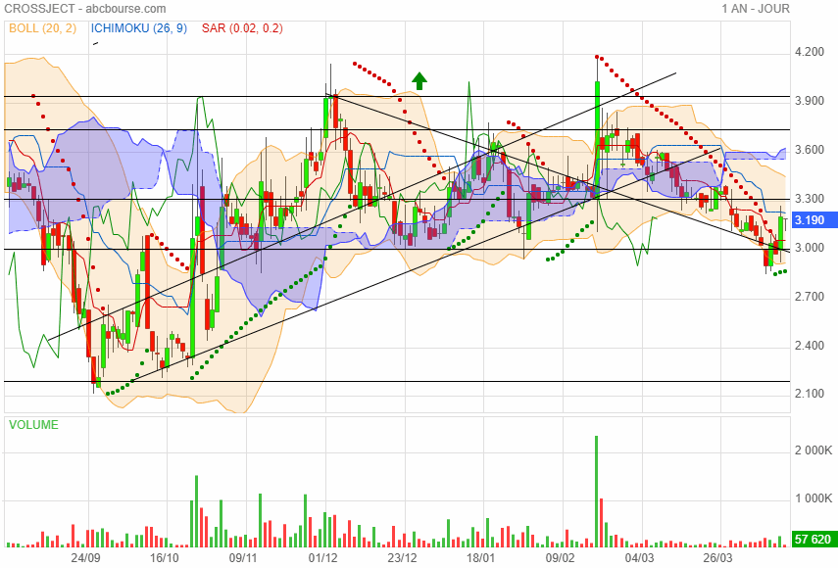Click the 2 000K volume axis label
Screen dimensions: 838x568
tap(813, 450)
